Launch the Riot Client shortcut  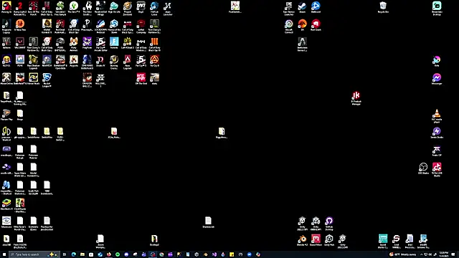[316, 25]
